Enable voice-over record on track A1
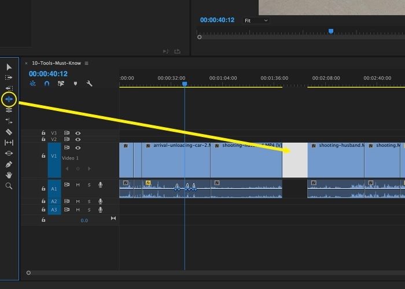The width and height of the screenshot is (405, 289). [x=100, y=185]
